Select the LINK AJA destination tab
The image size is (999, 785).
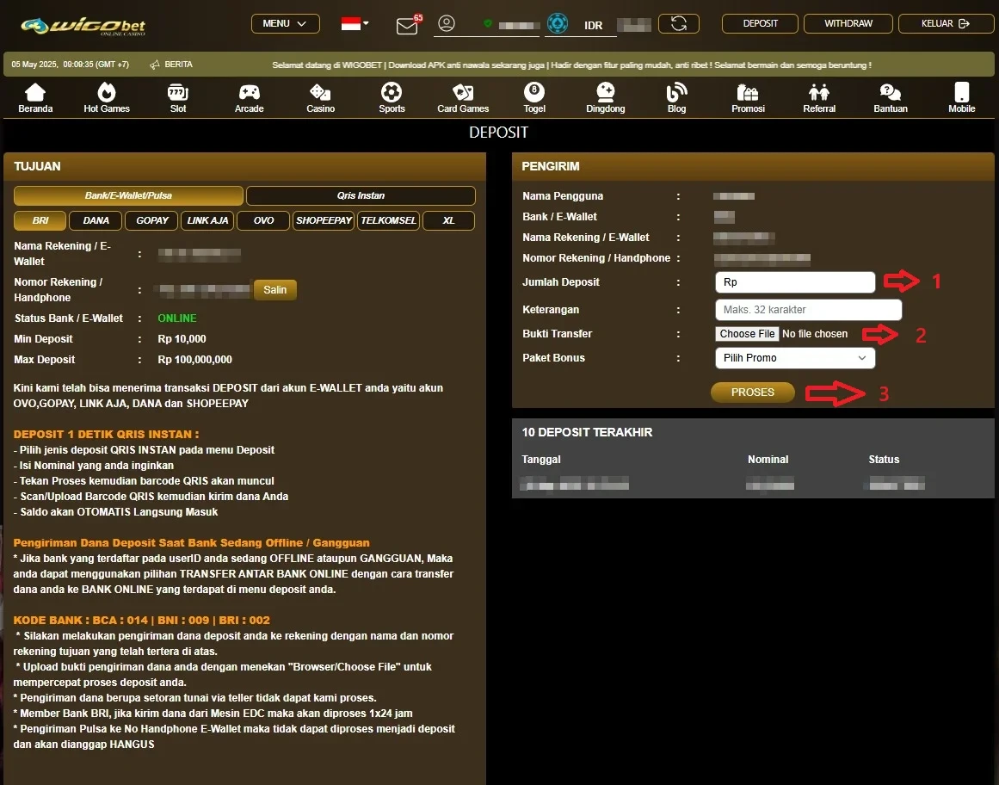(207, 220)
